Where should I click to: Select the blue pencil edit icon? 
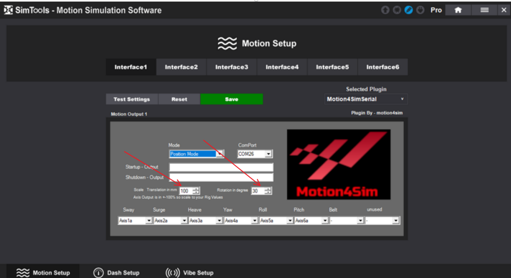[409, 10]
